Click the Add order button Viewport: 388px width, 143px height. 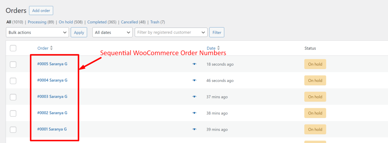[x=41, y=11]
